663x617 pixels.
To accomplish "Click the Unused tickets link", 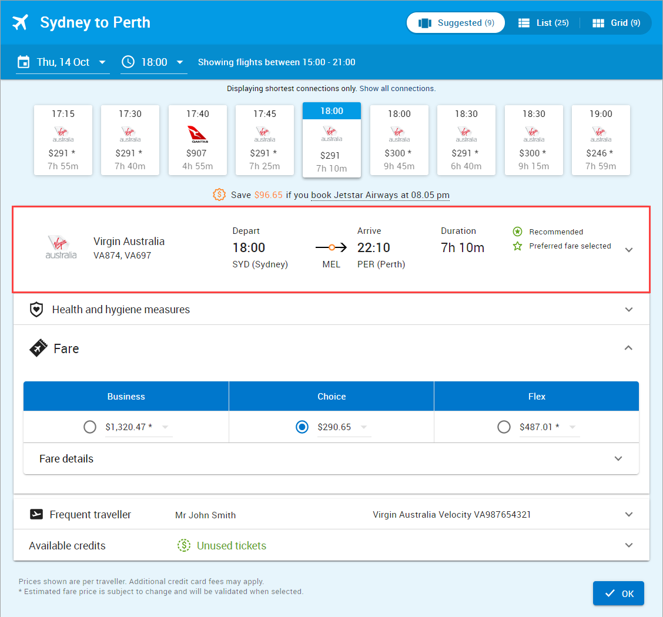I will pyautogui.click(x=232, y=545).
